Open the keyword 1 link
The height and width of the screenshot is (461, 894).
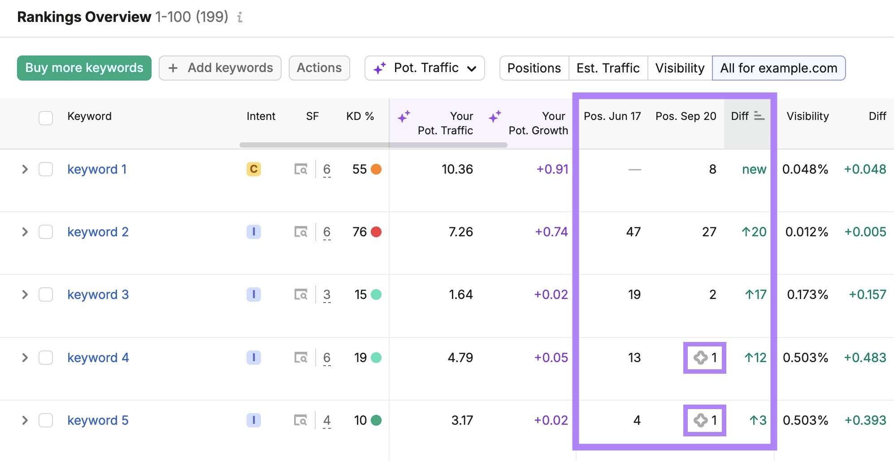click(x=97, y=169)
